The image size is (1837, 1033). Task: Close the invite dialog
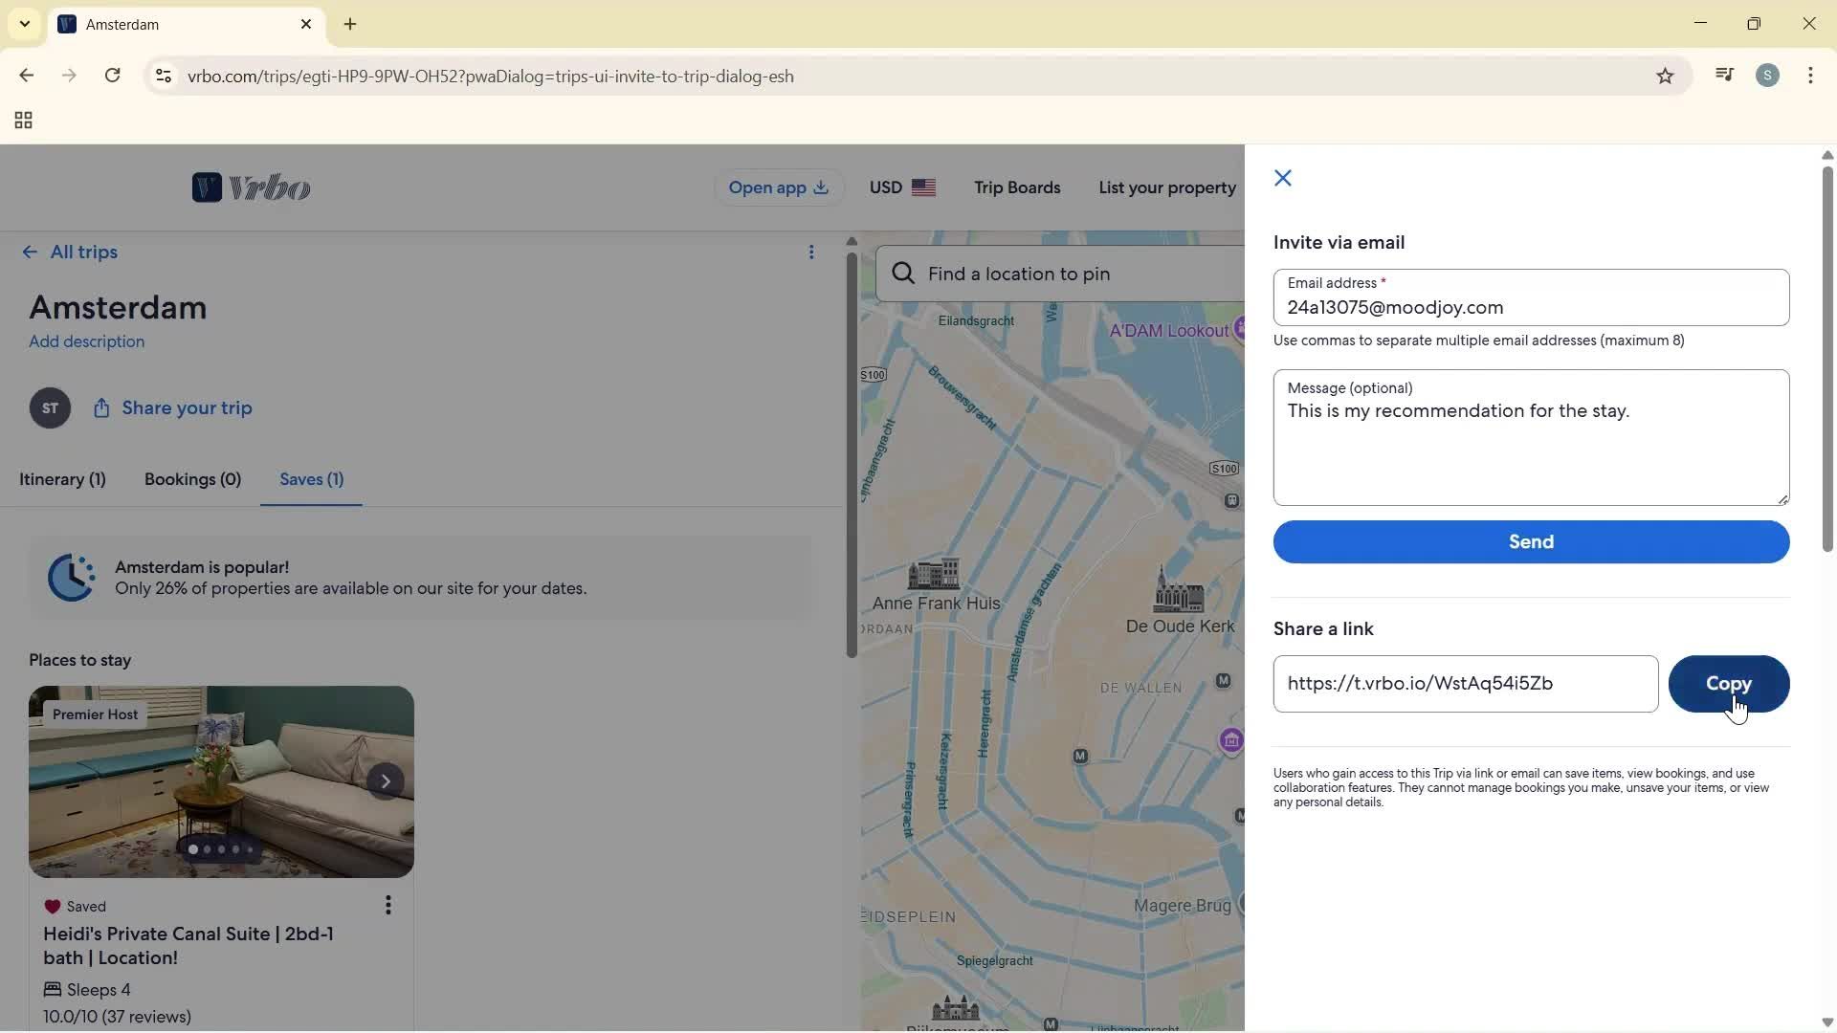tap(1282, 178)
